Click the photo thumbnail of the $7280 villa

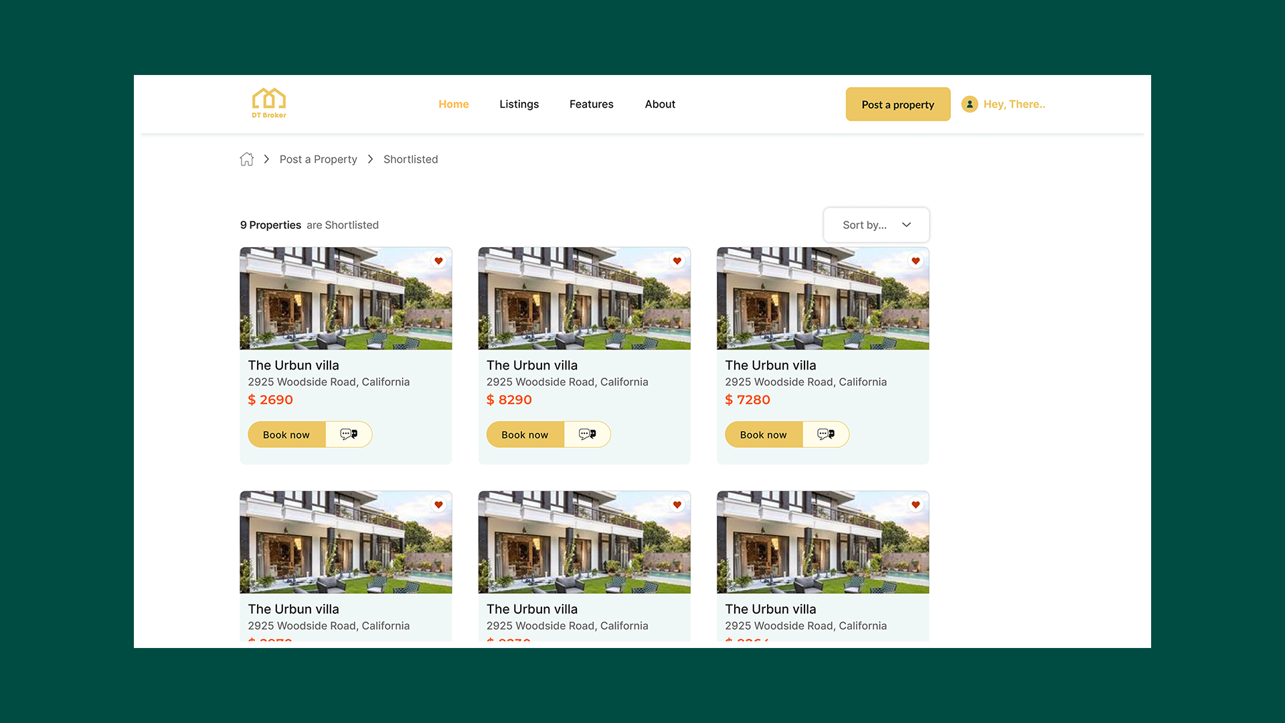[x=823, y=299]
